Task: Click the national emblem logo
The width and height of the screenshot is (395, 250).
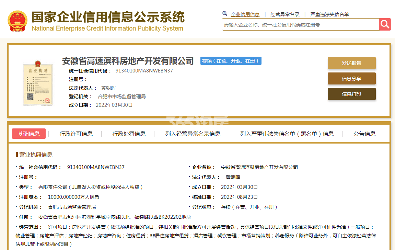Action: [17, 21]
